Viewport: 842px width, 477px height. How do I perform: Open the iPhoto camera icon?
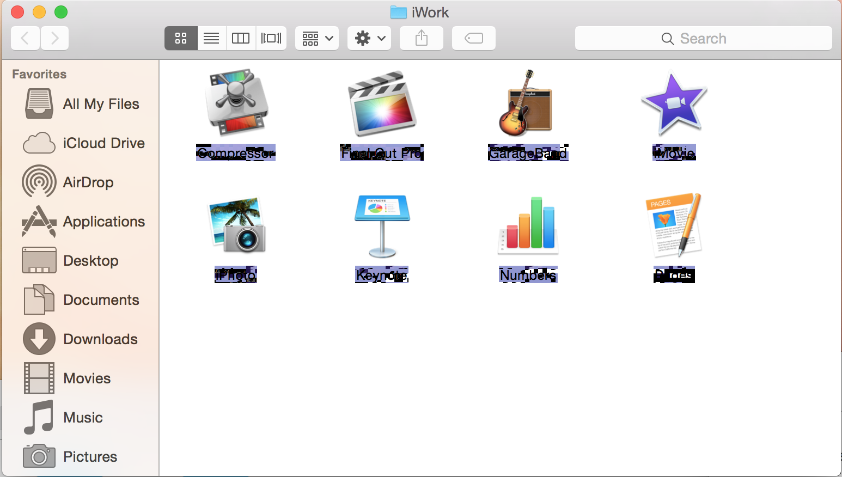(236, 224)
